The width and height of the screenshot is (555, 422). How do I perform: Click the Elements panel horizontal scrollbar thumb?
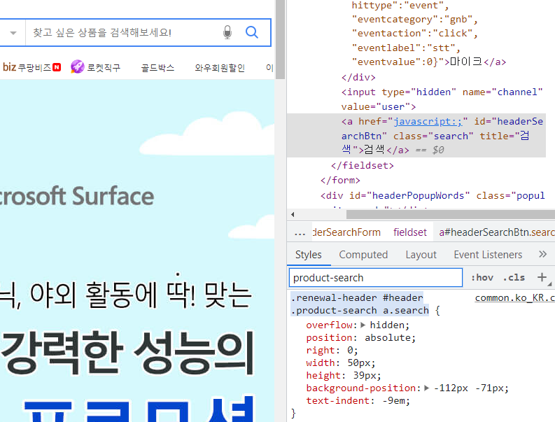click(x=450, y=215)
